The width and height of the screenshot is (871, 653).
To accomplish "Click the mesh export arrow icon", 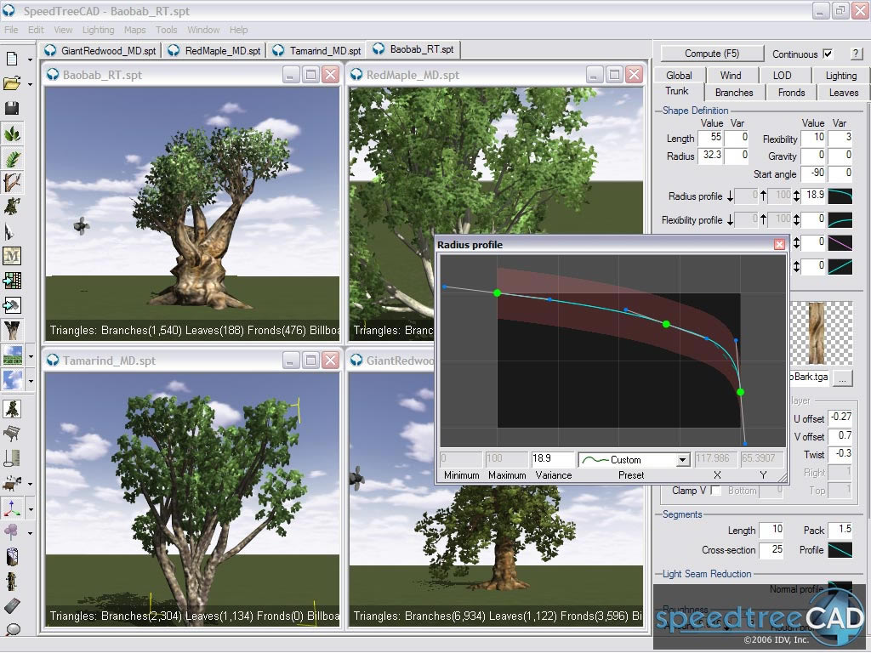I will (12, 305).
